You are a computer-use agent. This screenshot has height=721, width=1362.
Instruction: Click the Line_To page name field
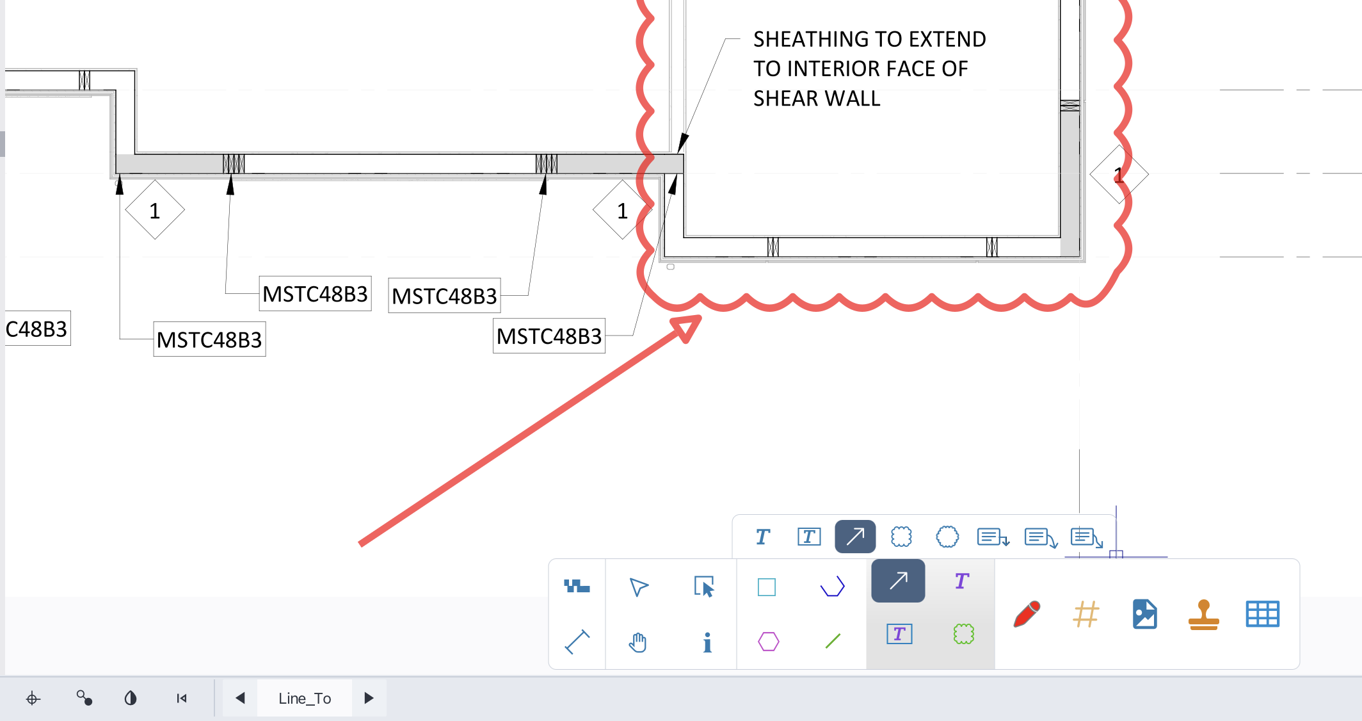pyautogui.click(x=304, y=698)
